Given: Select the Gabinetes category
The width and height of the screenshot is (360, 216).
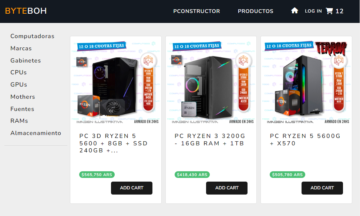Looking at the screenshot, I should click(26, 60).
